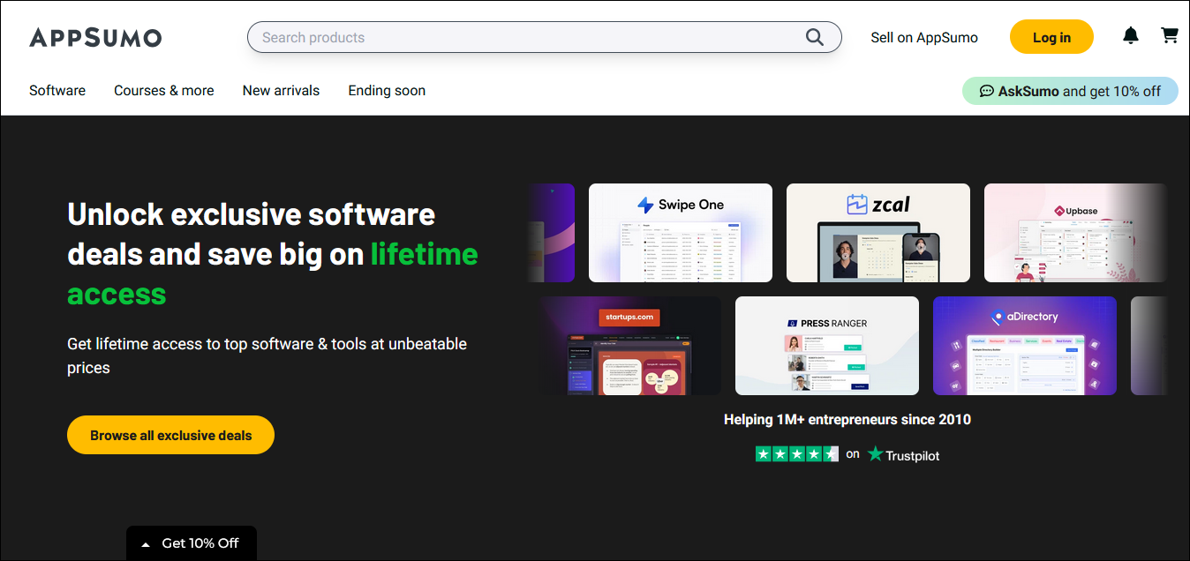Open the zcal deal thumbnail
Viewport: 1190px width, 561px height.
(x=878, y=233)
